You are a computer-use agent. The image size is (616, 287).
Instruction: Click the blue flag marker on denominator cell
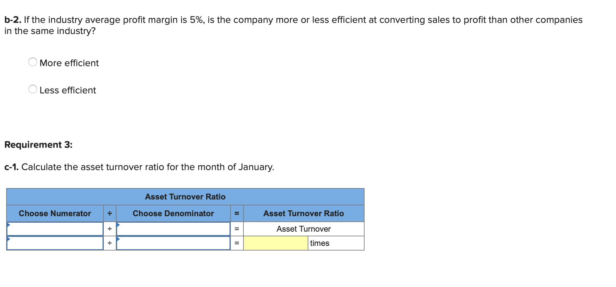[x=118, y=225]
